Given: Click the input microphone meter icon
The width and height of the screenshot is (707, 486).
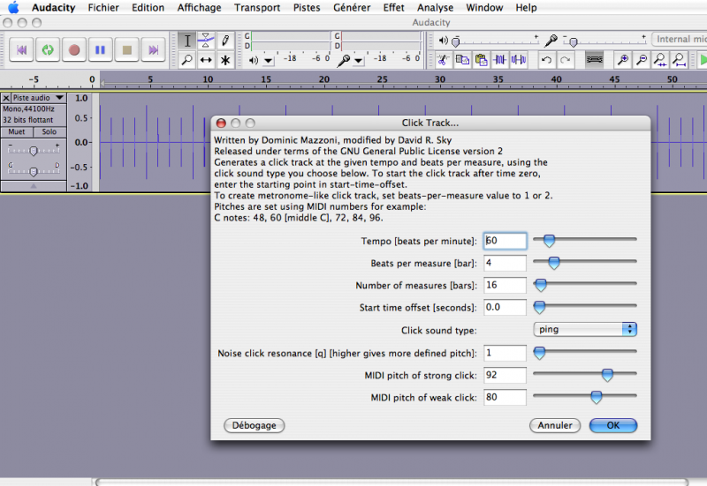Looking at the screenshot, I should pyautogui.click(x=344, y=60).
